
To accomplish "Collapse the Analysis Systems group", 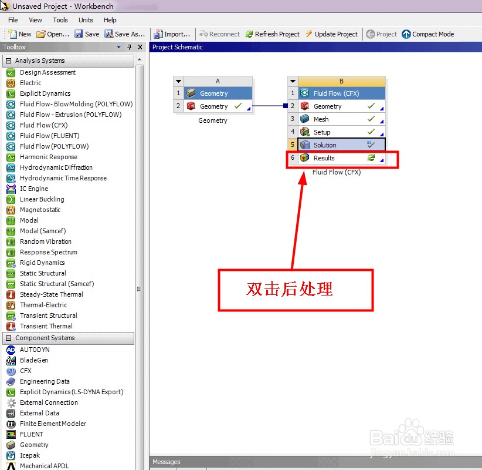I will pos(9,61).
